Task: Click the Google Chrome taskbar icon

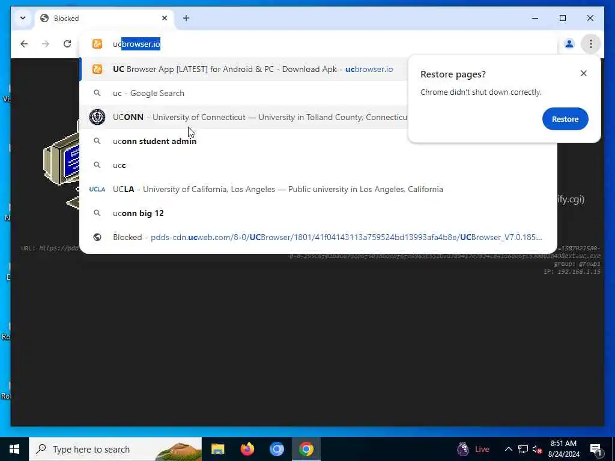Action: (x=306, y=449)
